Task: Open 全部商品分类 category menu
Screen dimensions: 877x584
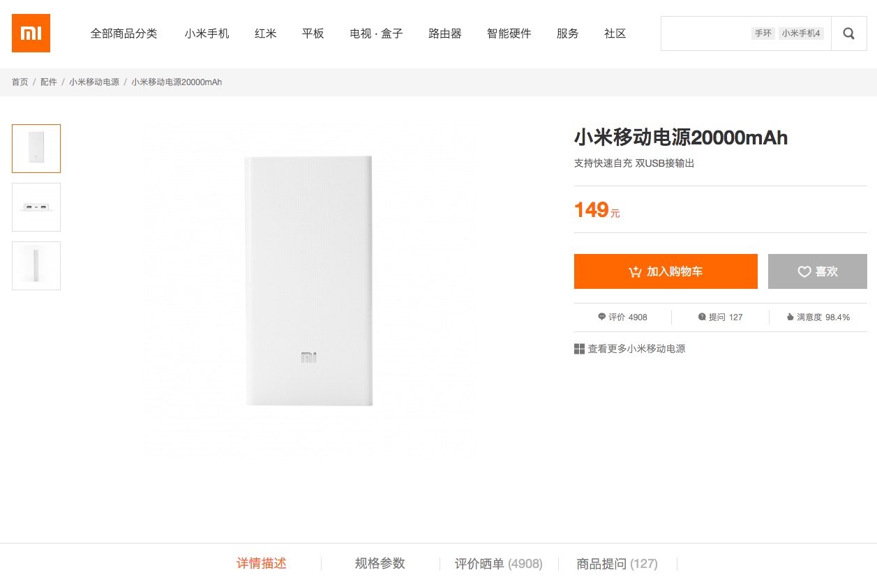Action: pos(123,33)
